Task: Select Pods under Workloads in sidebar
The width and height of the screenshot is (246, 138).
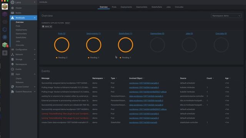Action: pyautogui.click(x=18, y=26)
